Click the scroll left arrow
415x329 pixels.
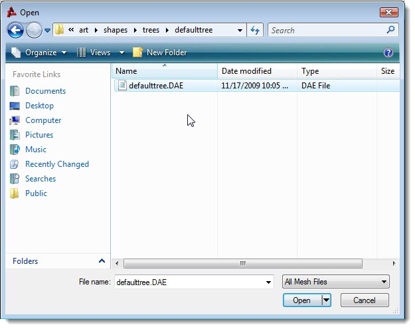click(117, 263)
